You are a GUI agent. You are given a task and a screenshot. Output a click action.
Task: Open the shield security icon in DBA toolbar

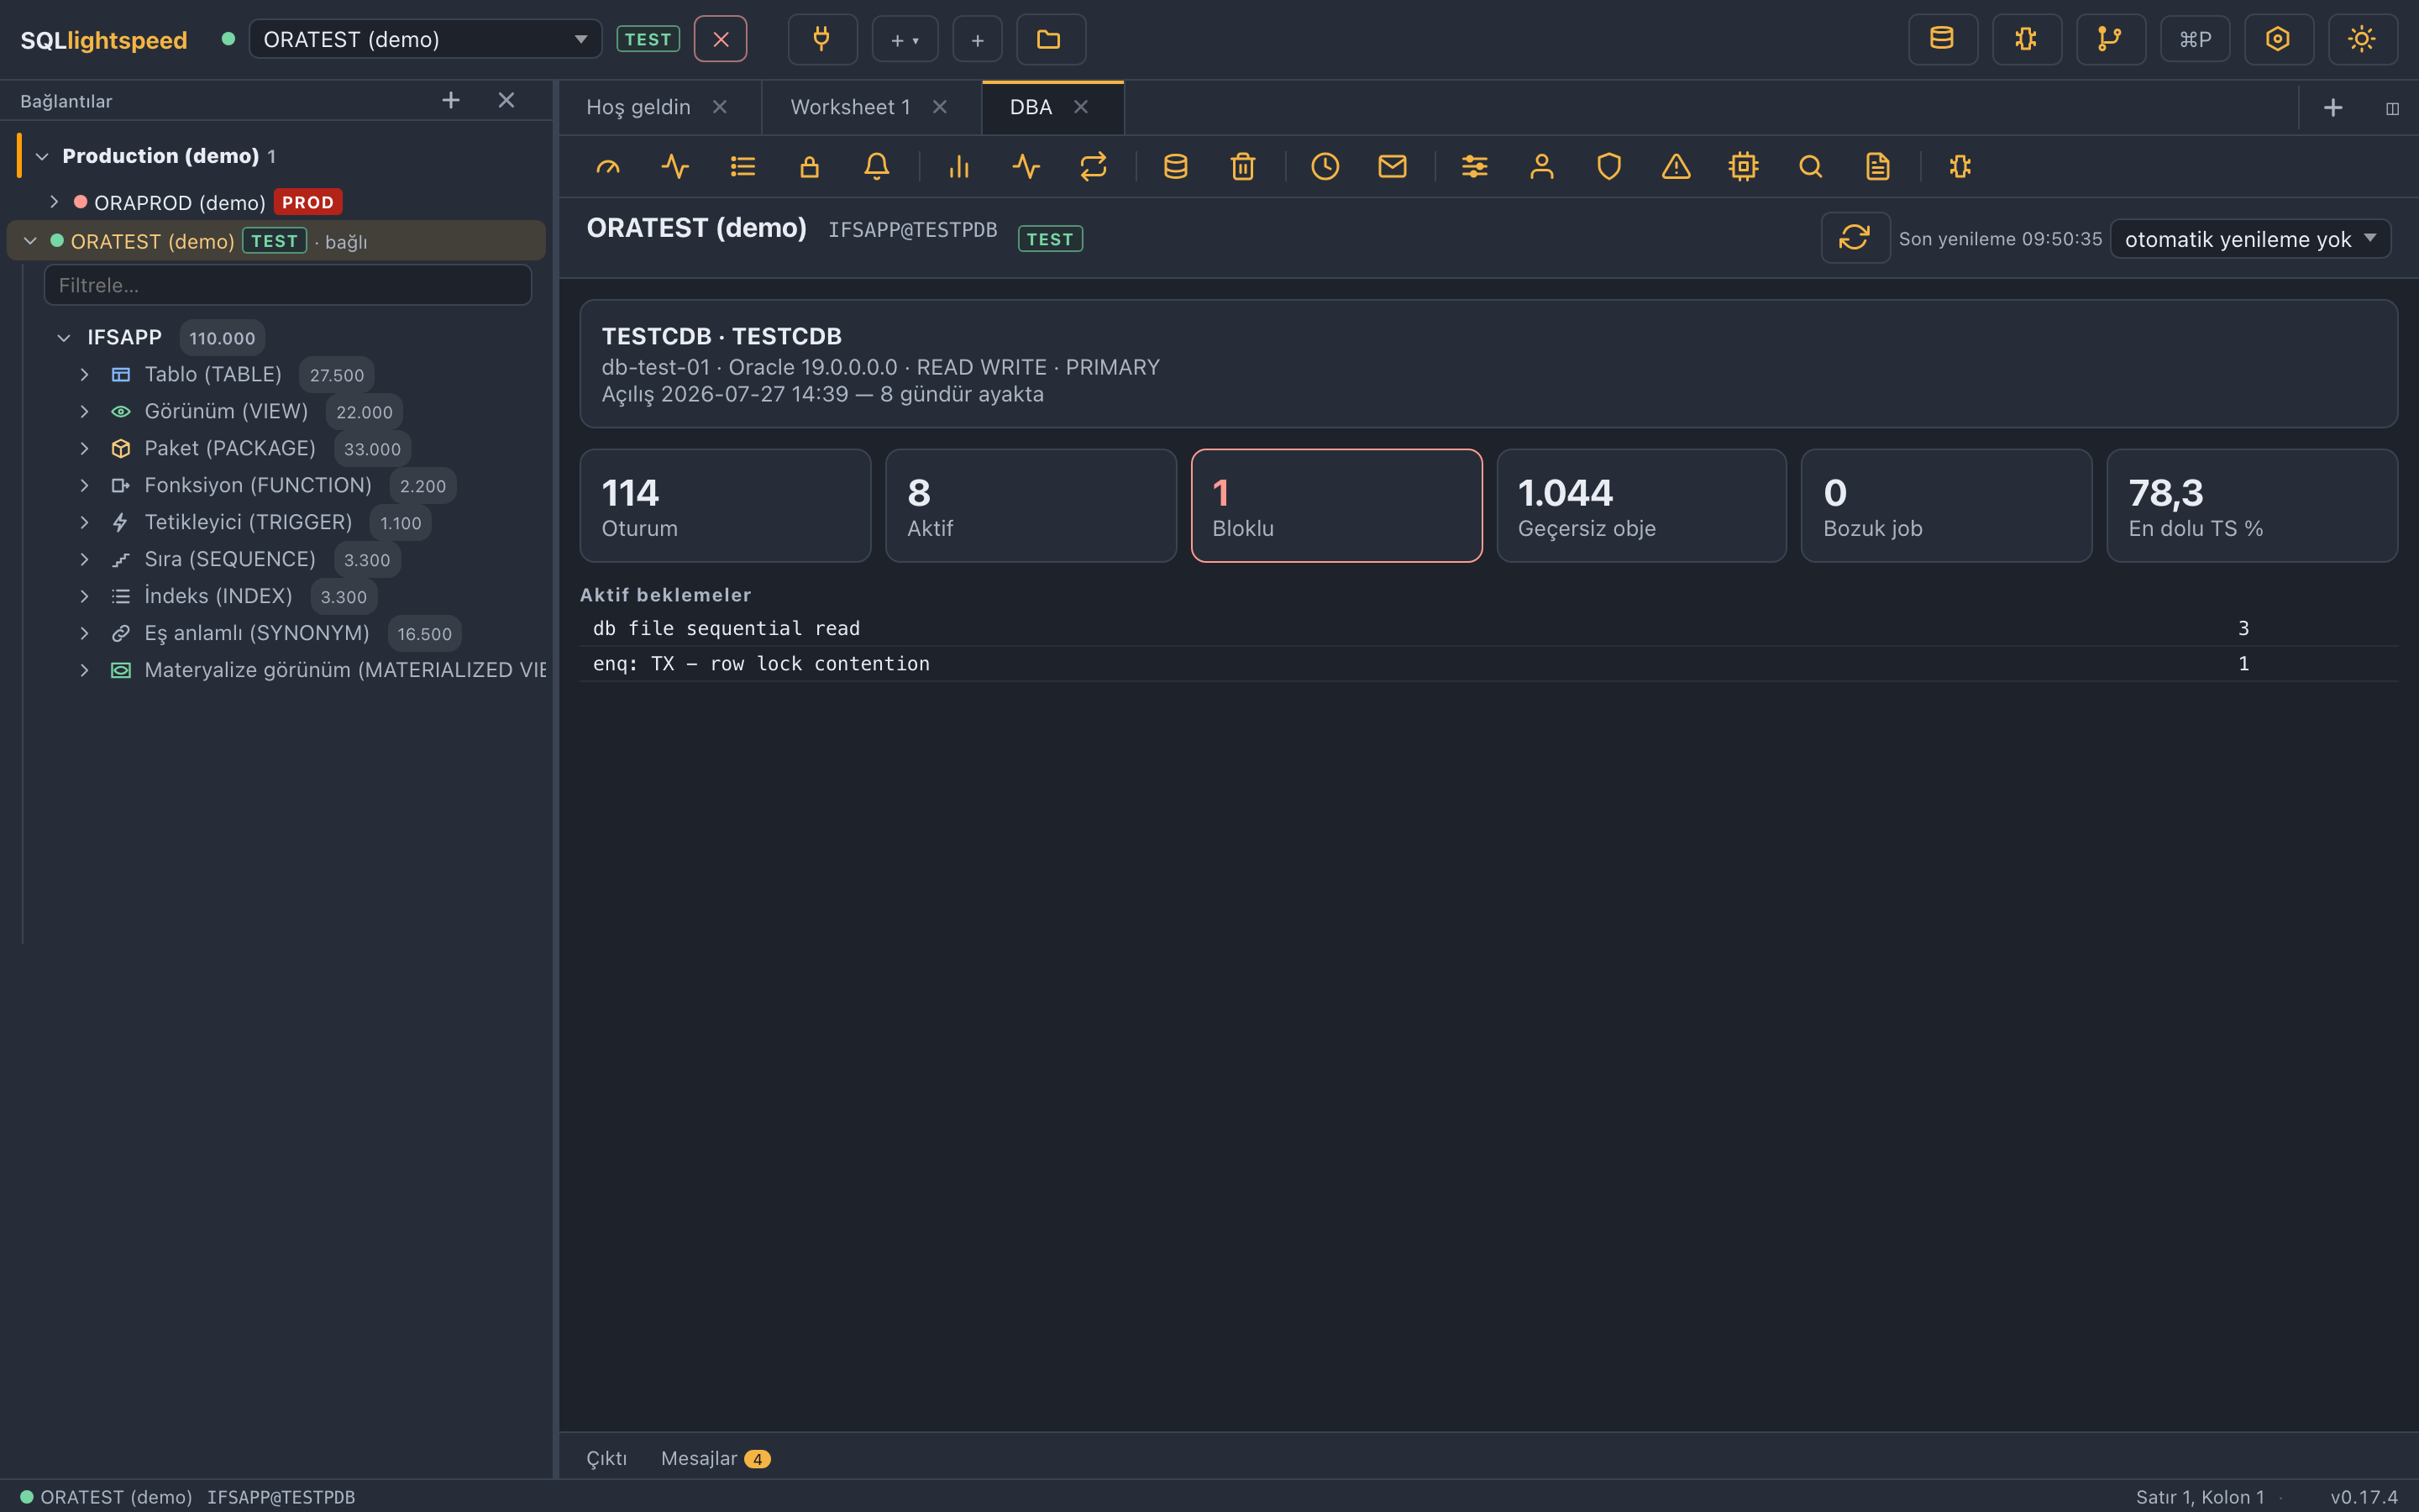pyautogui.click(x=1608, y=166)
